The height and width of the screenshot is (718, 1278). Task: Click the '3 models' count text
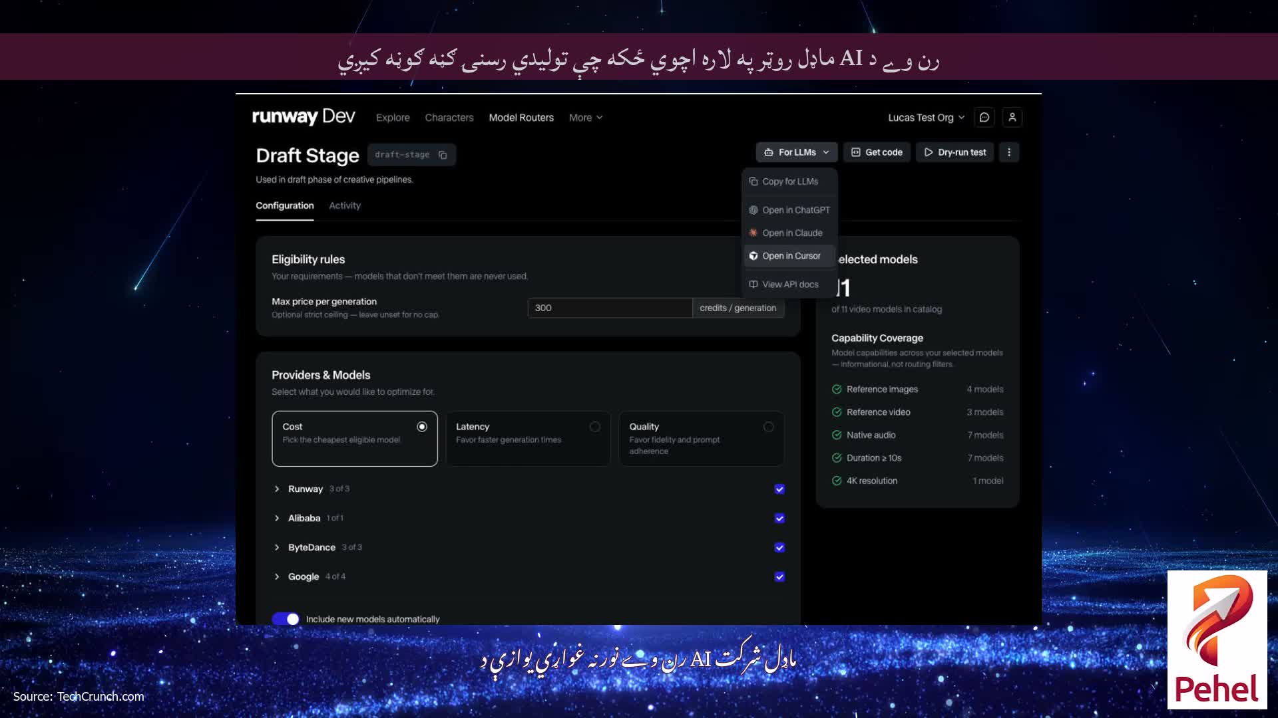985,412
